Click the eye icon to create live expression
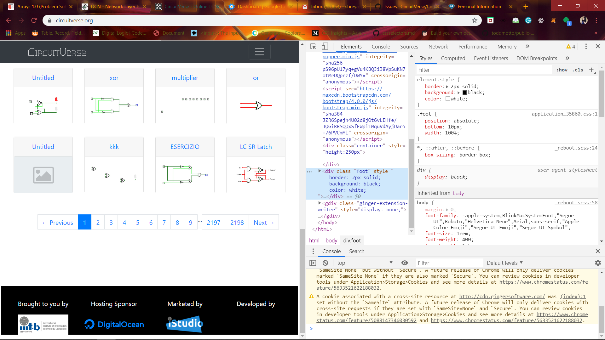The height and width of the screenshot is (340, 605). point(405,263)
